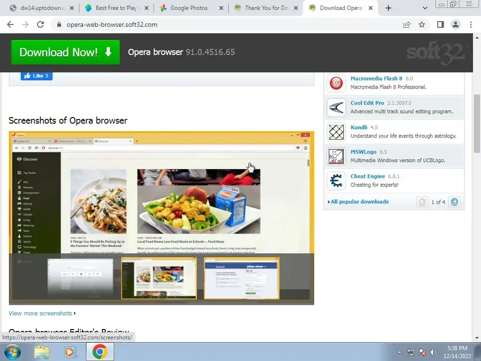The height and width of the screenshot is (361, 481).
Task: Close the Google Photos tab
Action: click(221, 8)
